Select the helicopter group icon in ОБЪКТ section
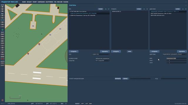This screenshot has height=105, width=188. 2,36
